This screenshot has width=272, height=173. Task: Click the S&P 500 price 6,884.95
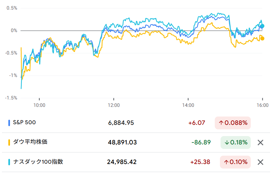point(121,123)
